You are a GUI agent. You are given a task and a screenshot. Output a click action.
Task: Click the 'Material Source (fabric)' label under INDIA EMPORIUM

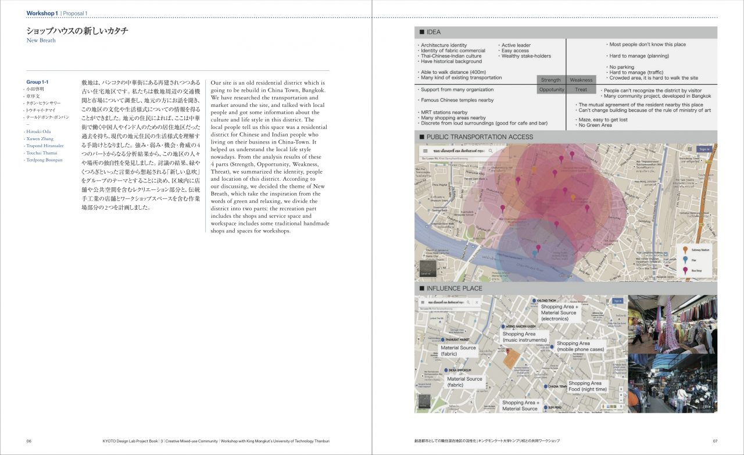tap(465, 382)
